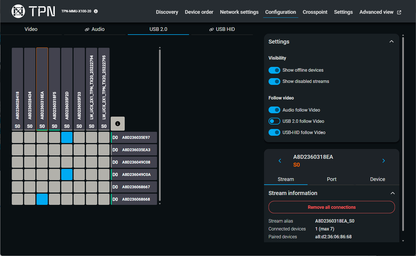Switch to the Video tab
416x256 pixels.
coord(31,29)
